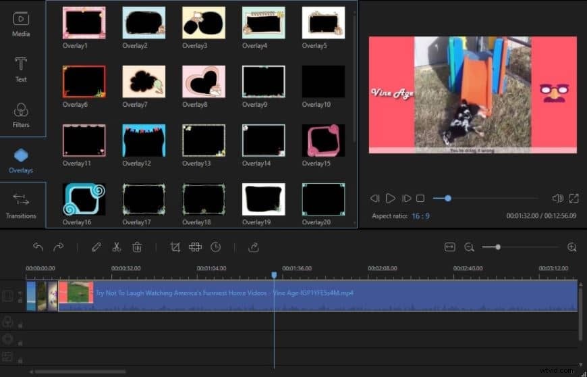Select Overlay13 thumbnail

tap(204, 140)
